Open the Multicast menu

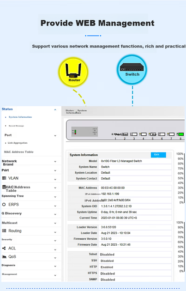9,223
